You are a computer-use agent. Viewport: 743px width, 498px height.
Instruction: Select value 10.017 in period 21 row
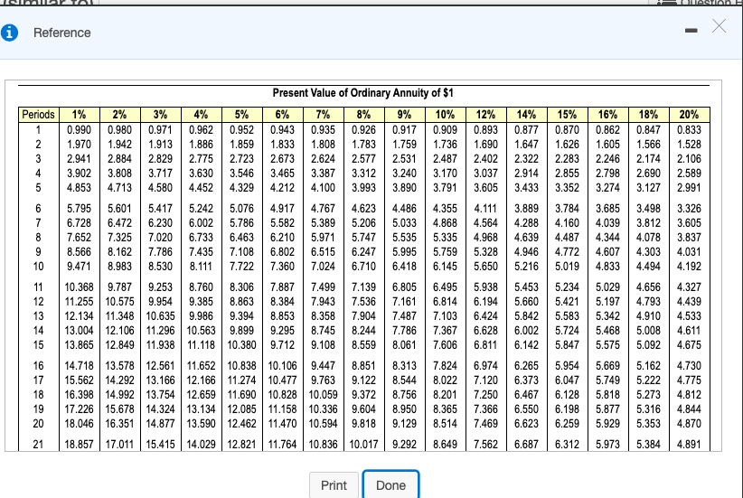(x=364, y=445)
